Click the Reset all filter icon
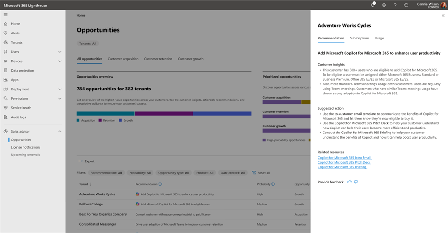 tap(254, 173)
